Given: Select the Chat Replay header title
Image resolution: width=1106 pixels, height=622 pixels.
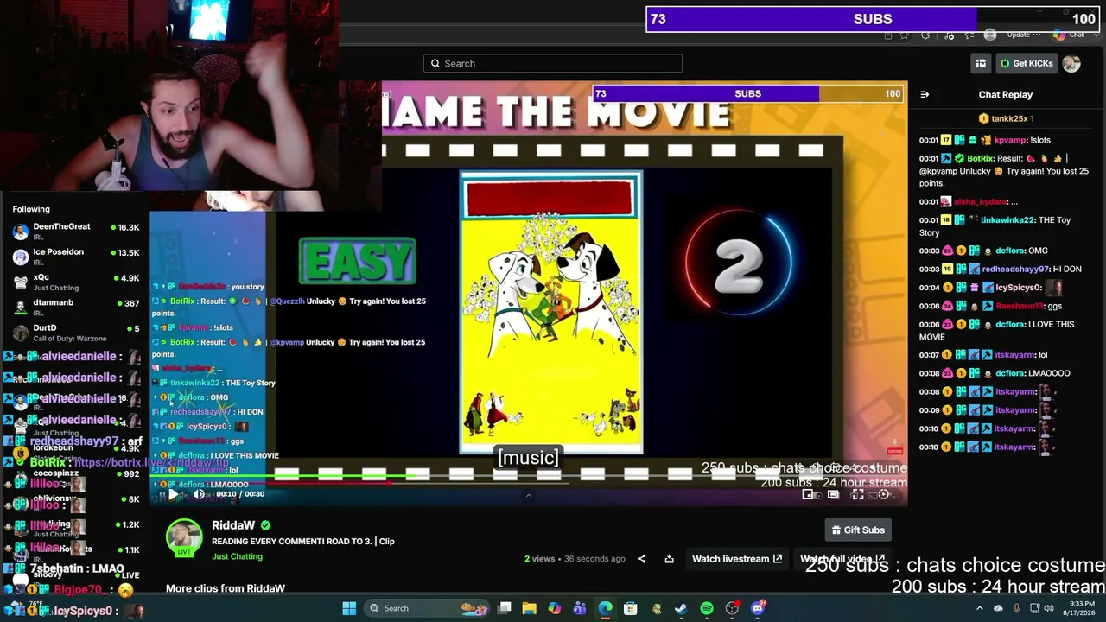Looking at the screenshot, I should [1006, 94].
